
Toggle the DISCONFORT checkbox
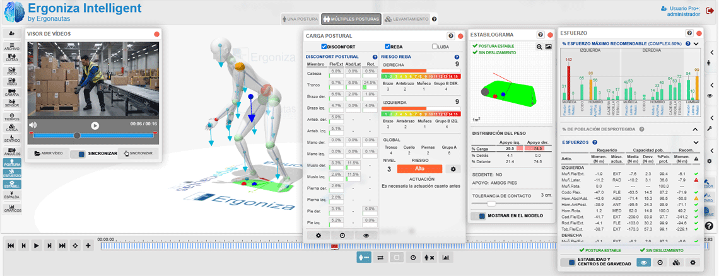[324, 47]
